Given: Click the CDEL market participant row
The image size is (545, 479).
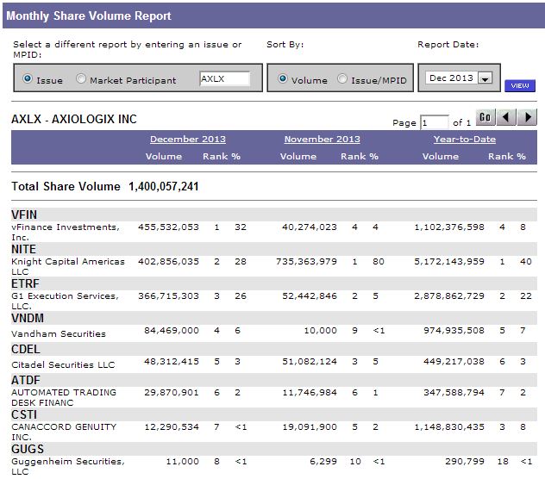Looking at the screenshot, I should 25,349.
